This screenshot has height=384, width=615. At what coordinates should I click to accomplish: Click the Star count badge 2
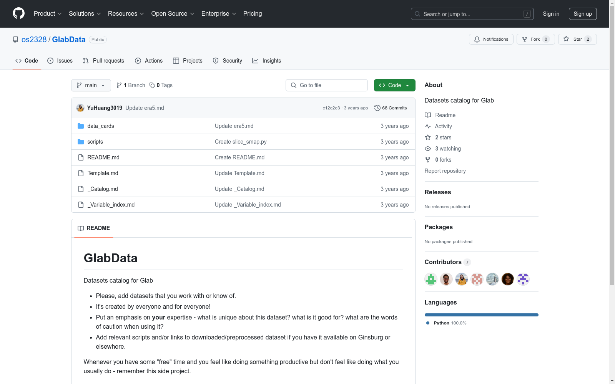(588, 39)
